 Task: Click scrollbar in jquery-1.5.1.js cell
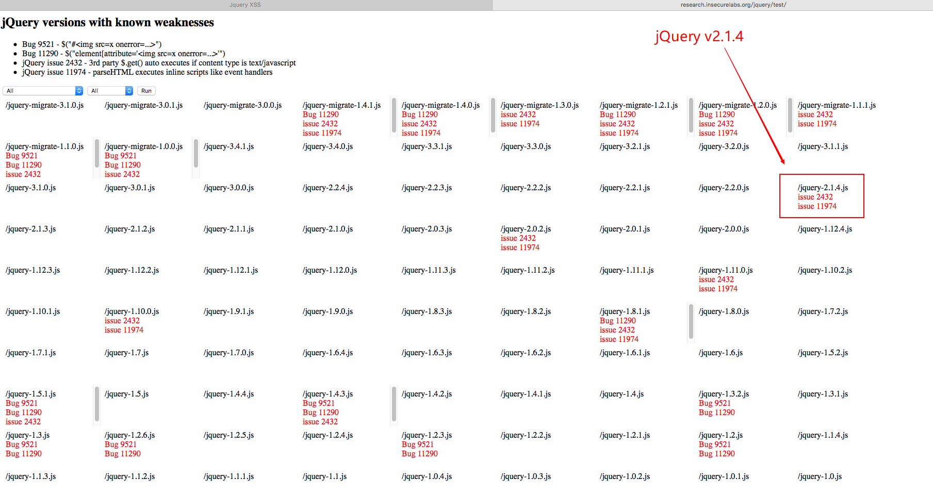click(x=97, y=404)
